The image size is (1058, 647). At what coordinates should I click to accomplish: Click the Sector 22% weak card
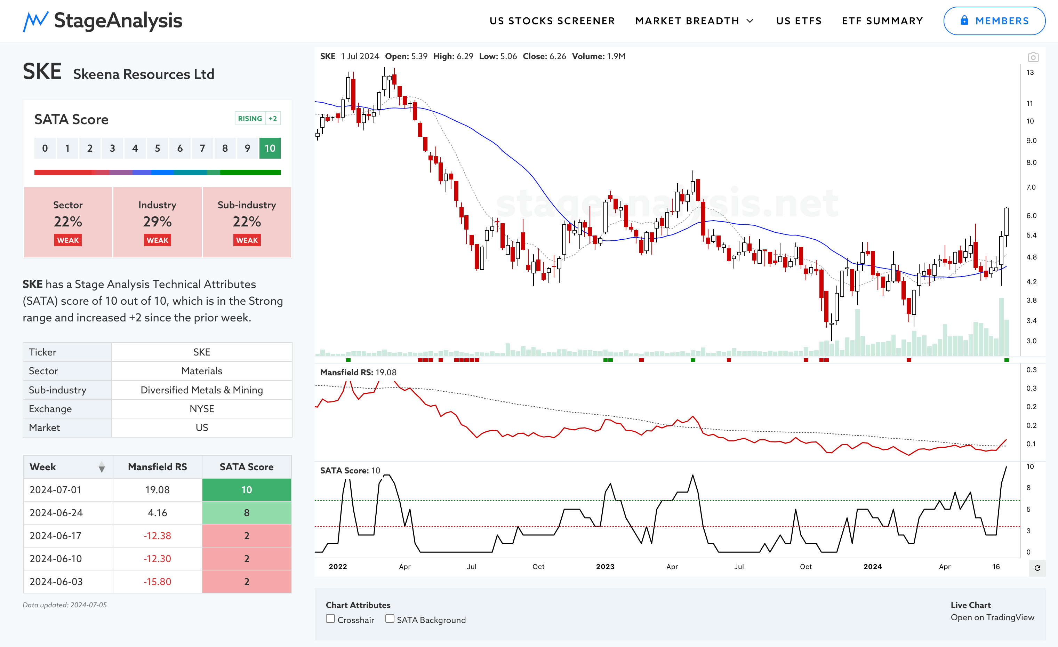coord(68,222)
